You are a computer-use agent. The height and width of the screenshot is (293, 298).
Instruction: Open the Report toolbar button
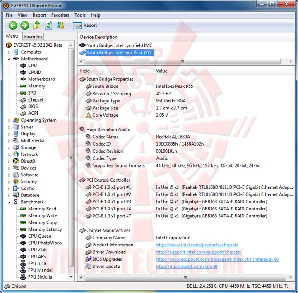(x=85, y=26)
